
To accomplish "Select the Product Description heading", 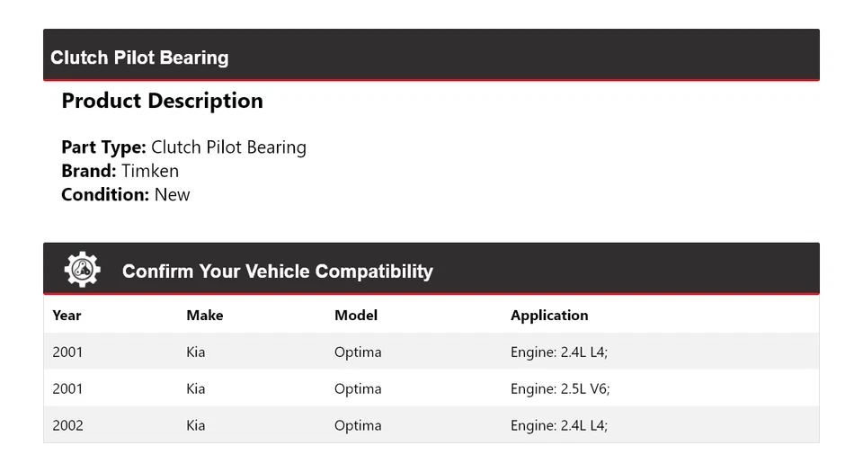I will (x=162, y=101).
